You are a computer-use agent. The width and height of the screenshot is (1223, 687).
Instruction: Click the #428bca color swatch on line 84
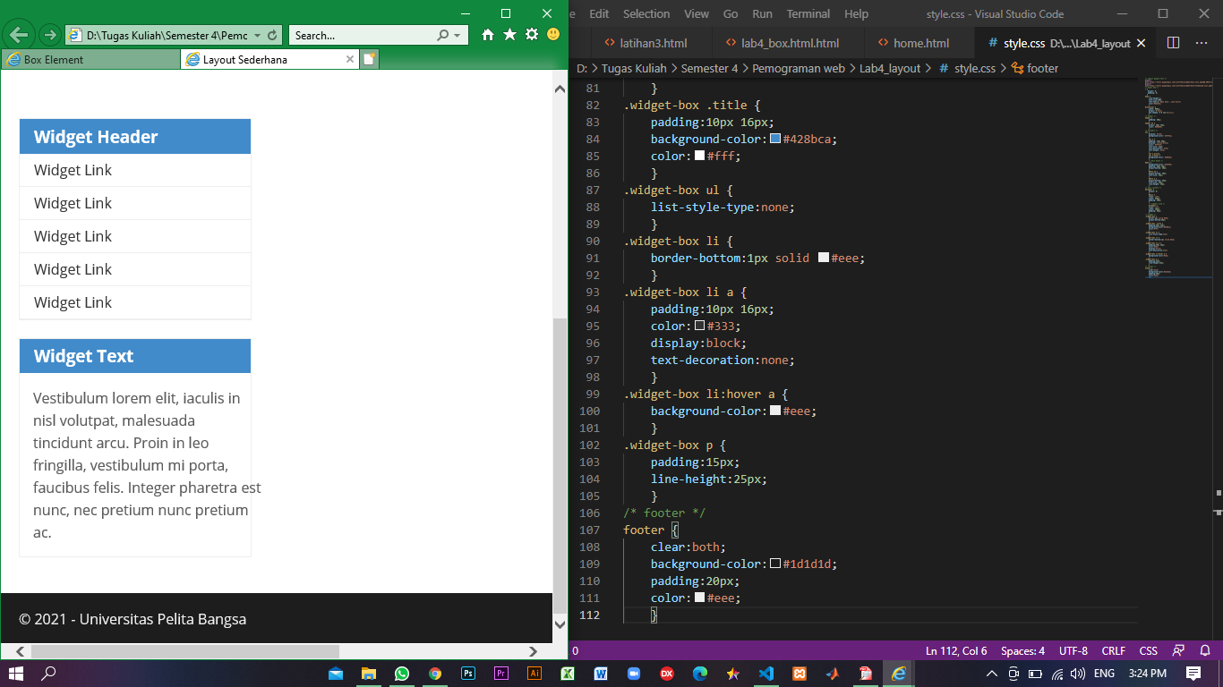pyautogui.click(x=777, y=139)
